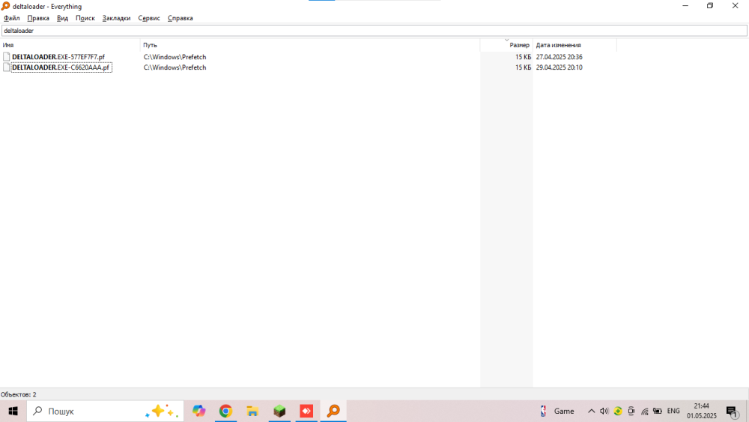Click the volume speaker tray icon

604,411
